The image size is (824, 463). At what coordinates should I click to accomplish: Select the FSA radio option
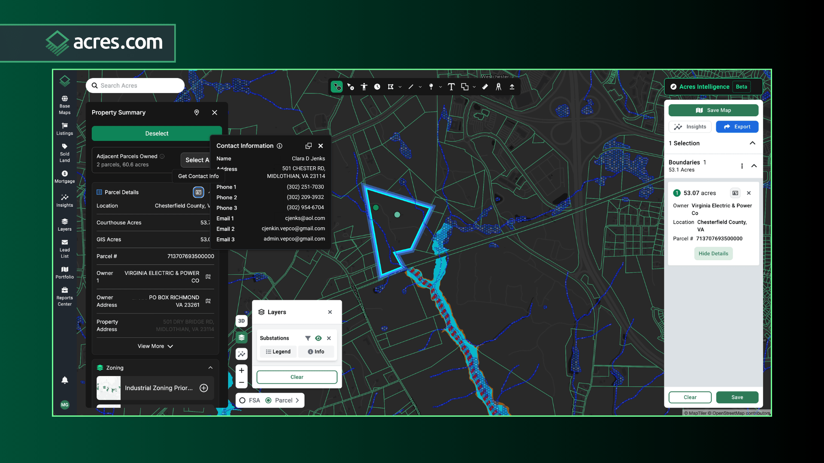(242, 400)
